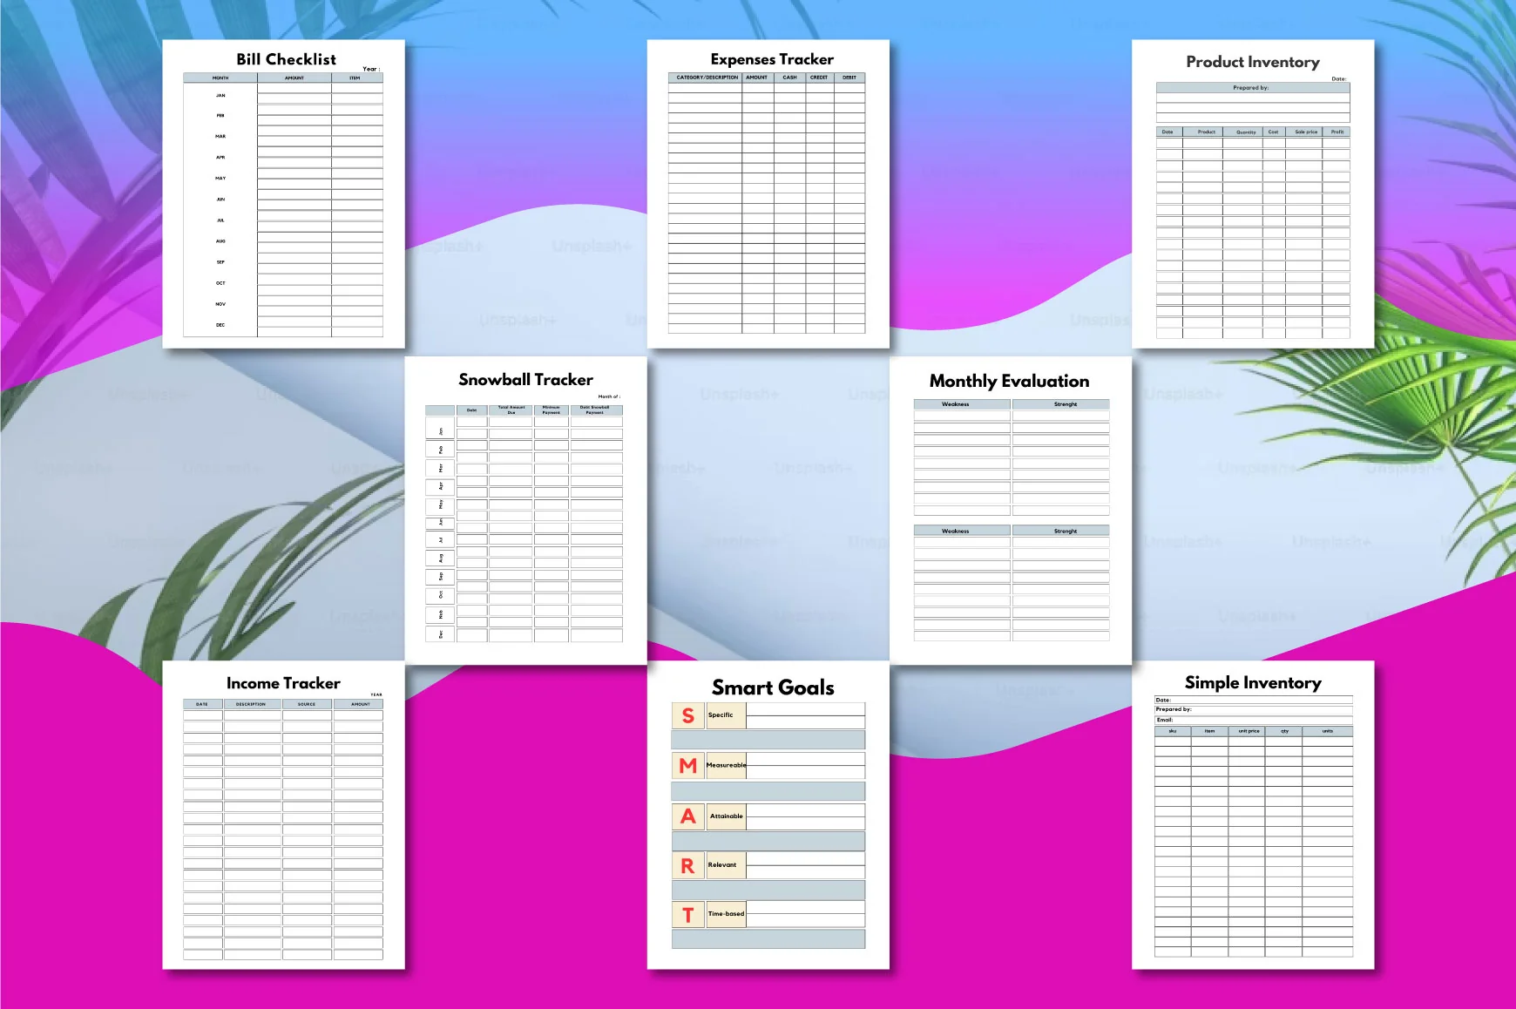Click the MAY row label in Bill Checklist

220,178
